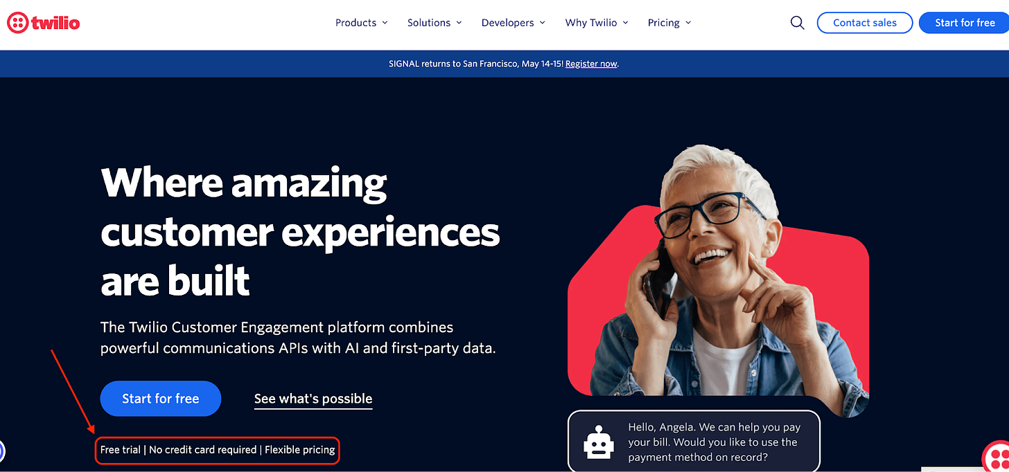Click the Contact sales button
The width and height of the screenshot is (1009, 472).
865,23
